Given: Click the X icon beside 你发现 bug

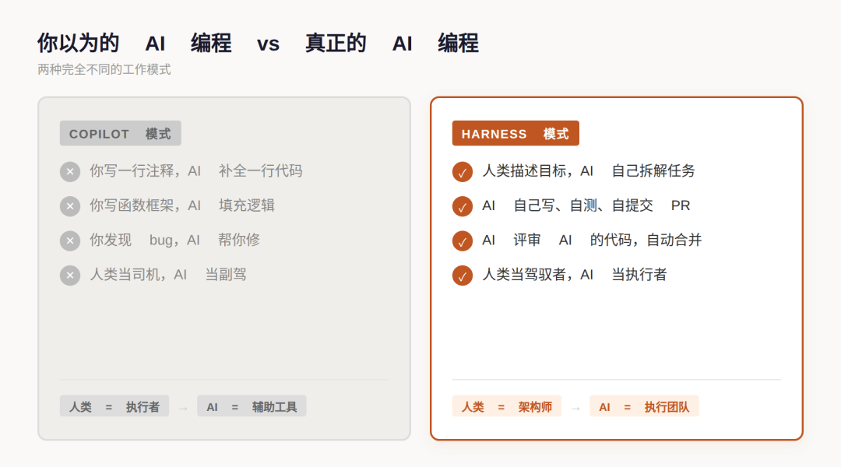Looking at the screenshot, I should (70, 241).
